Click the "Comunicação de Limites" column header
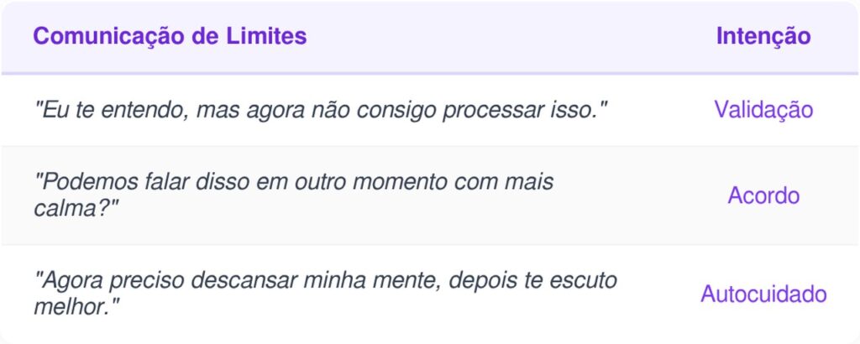The height and width of the screenshot is (344, 860). 170,37
